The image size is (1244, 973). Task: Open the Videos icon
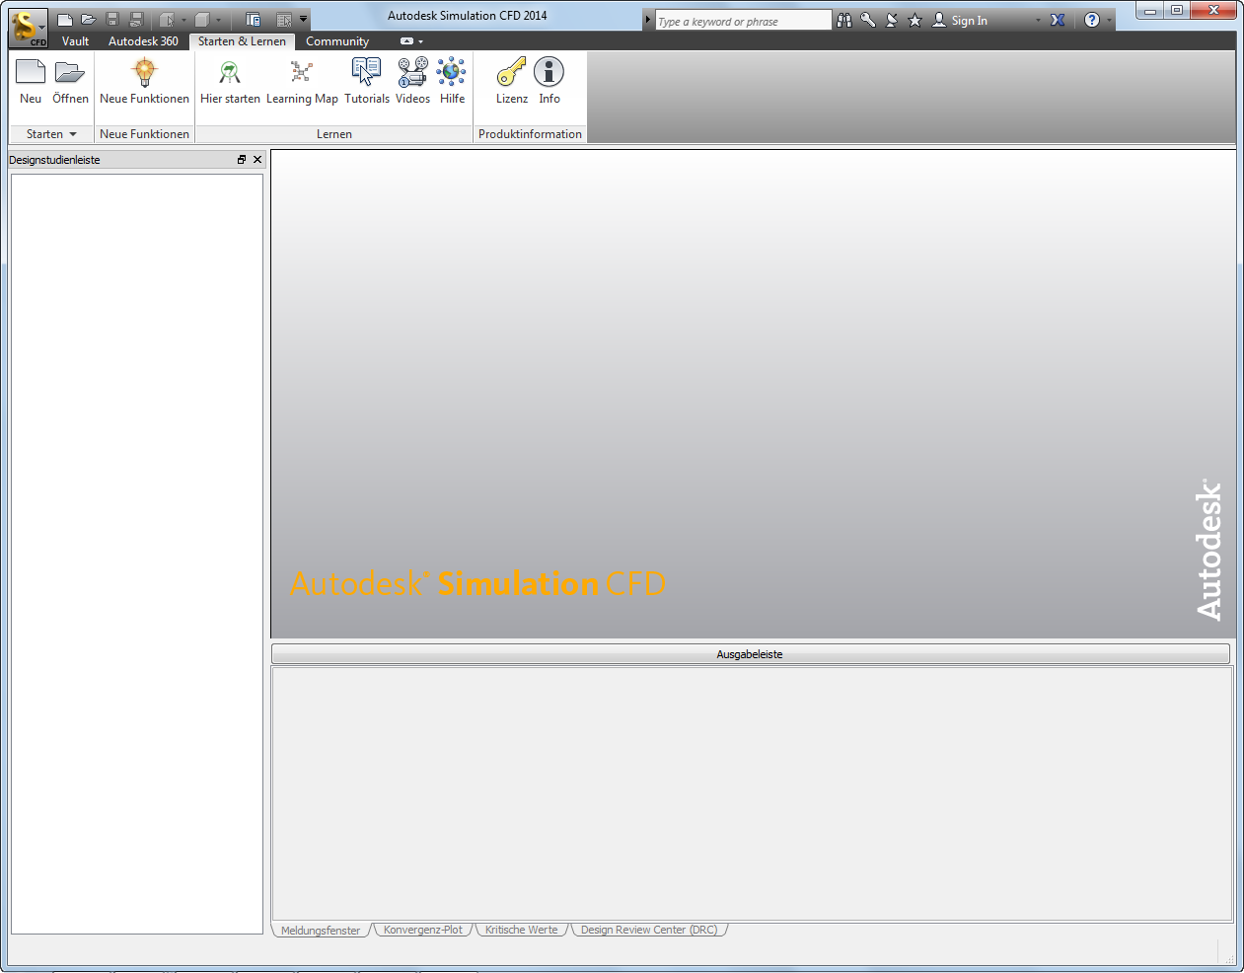pos(412,73)
